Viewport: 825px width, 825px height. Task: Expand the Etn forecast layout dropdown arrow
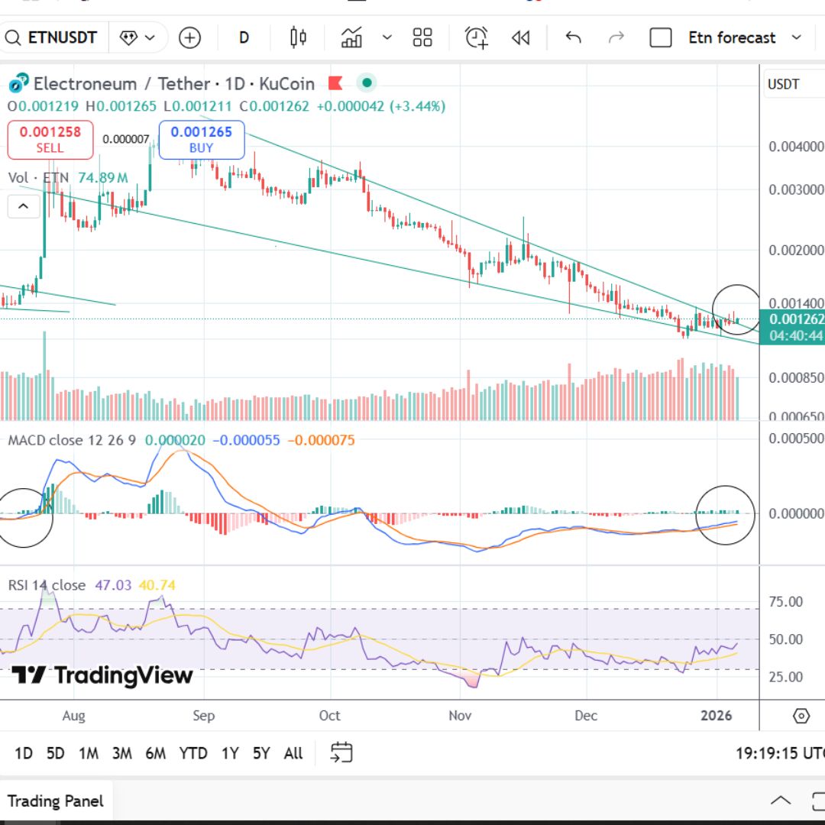click(x=797, y=37)
